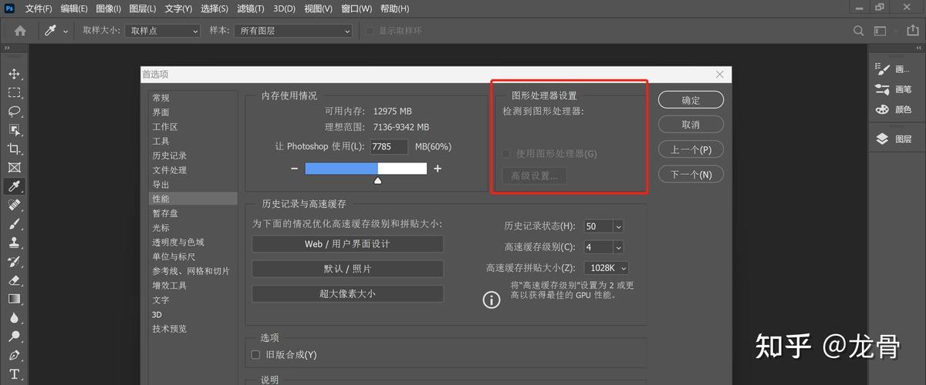Open the 高速缓存级别(C) dropdown arrow
Viewport: 926px width, 385px height.
pyautogui.click(x=618, y=247)
